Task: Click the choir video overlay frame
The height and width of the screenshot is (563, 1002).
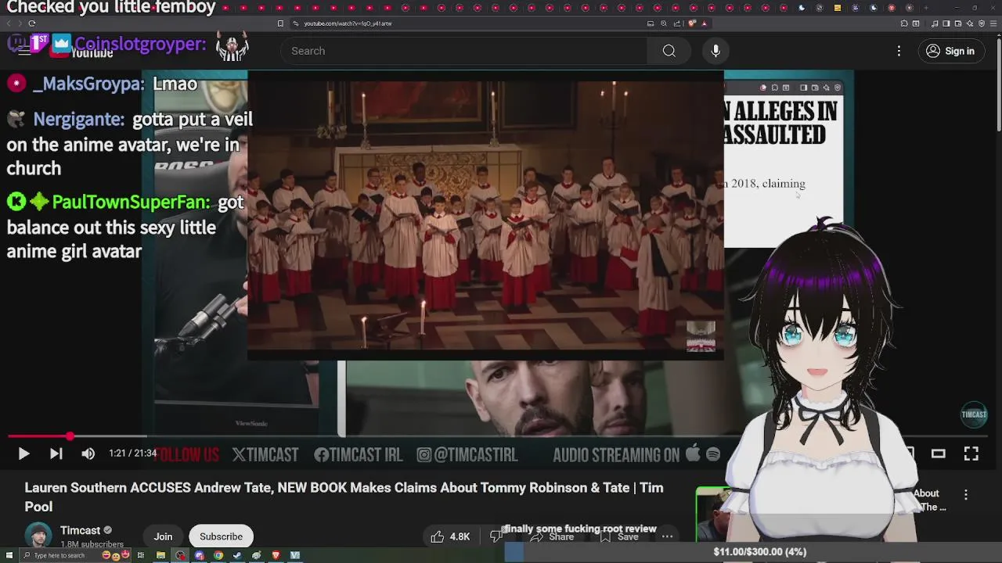Action: tap(485, 216)
